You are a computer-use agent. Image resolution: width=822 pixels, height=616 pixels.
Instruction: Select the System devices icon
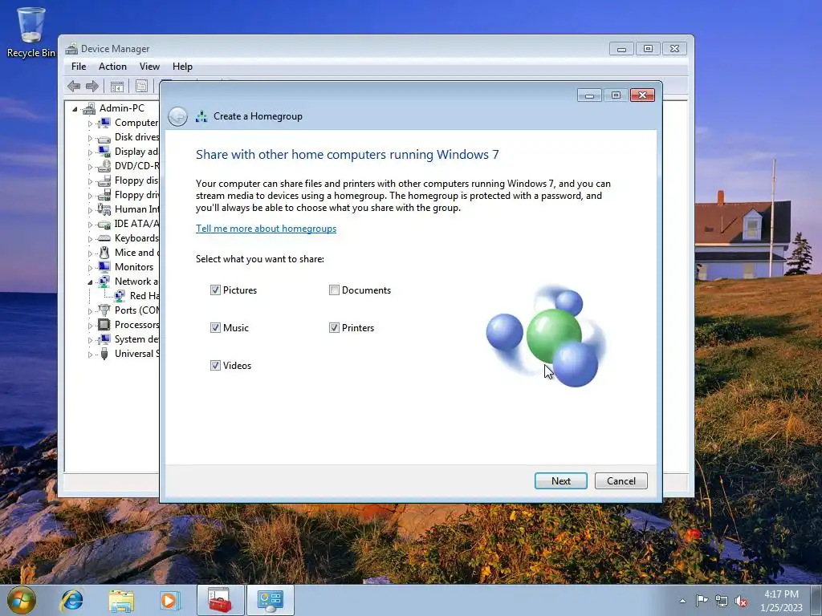pos(104,339)
